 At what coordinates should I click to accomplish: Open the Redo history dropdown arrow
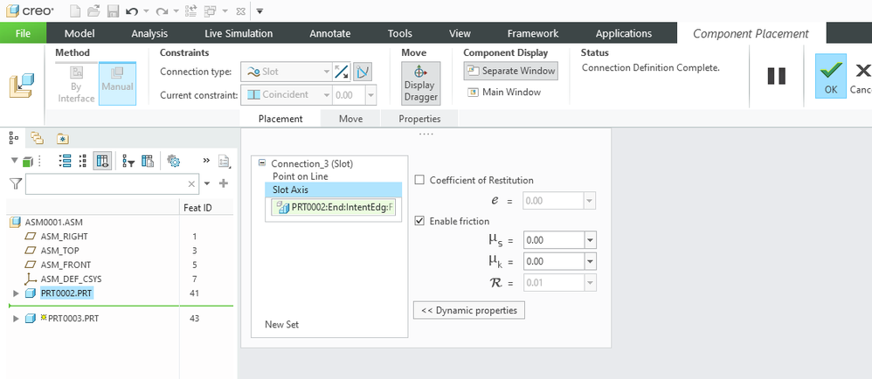(176, 11)
